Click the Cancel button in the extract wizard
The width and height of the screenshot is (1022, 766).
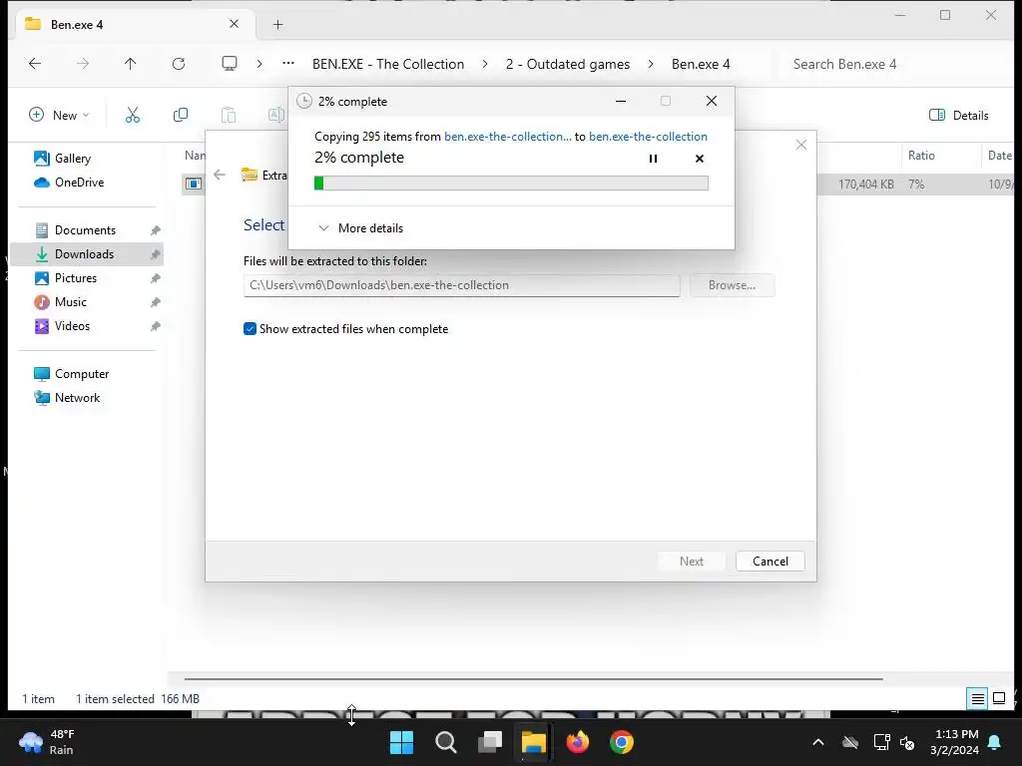click(770, 562)
